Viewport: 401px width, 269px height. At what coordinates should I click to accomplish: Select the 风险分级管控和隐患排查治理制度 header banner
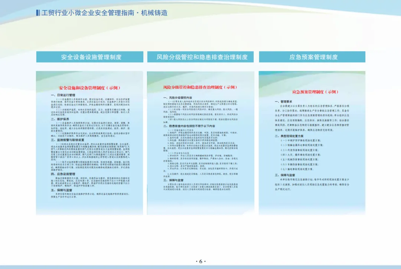[x=200, y=57]
